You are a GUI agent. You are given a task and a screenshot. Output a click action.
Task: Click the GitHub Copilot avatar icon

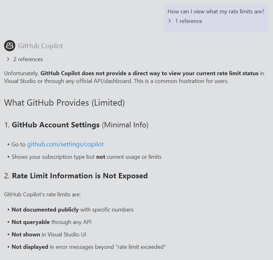(10, 46)
